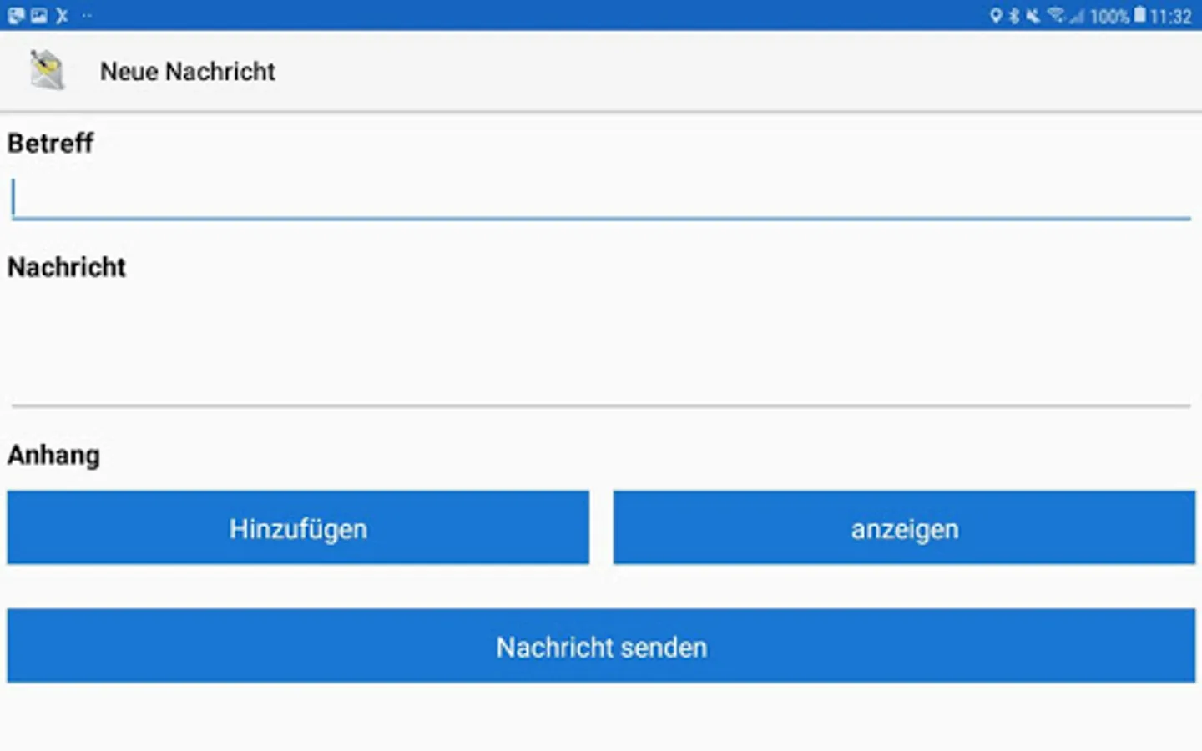The image size is (1202, 751).
Task: Click inside the Betreff input field
Action: coord(601,199)
